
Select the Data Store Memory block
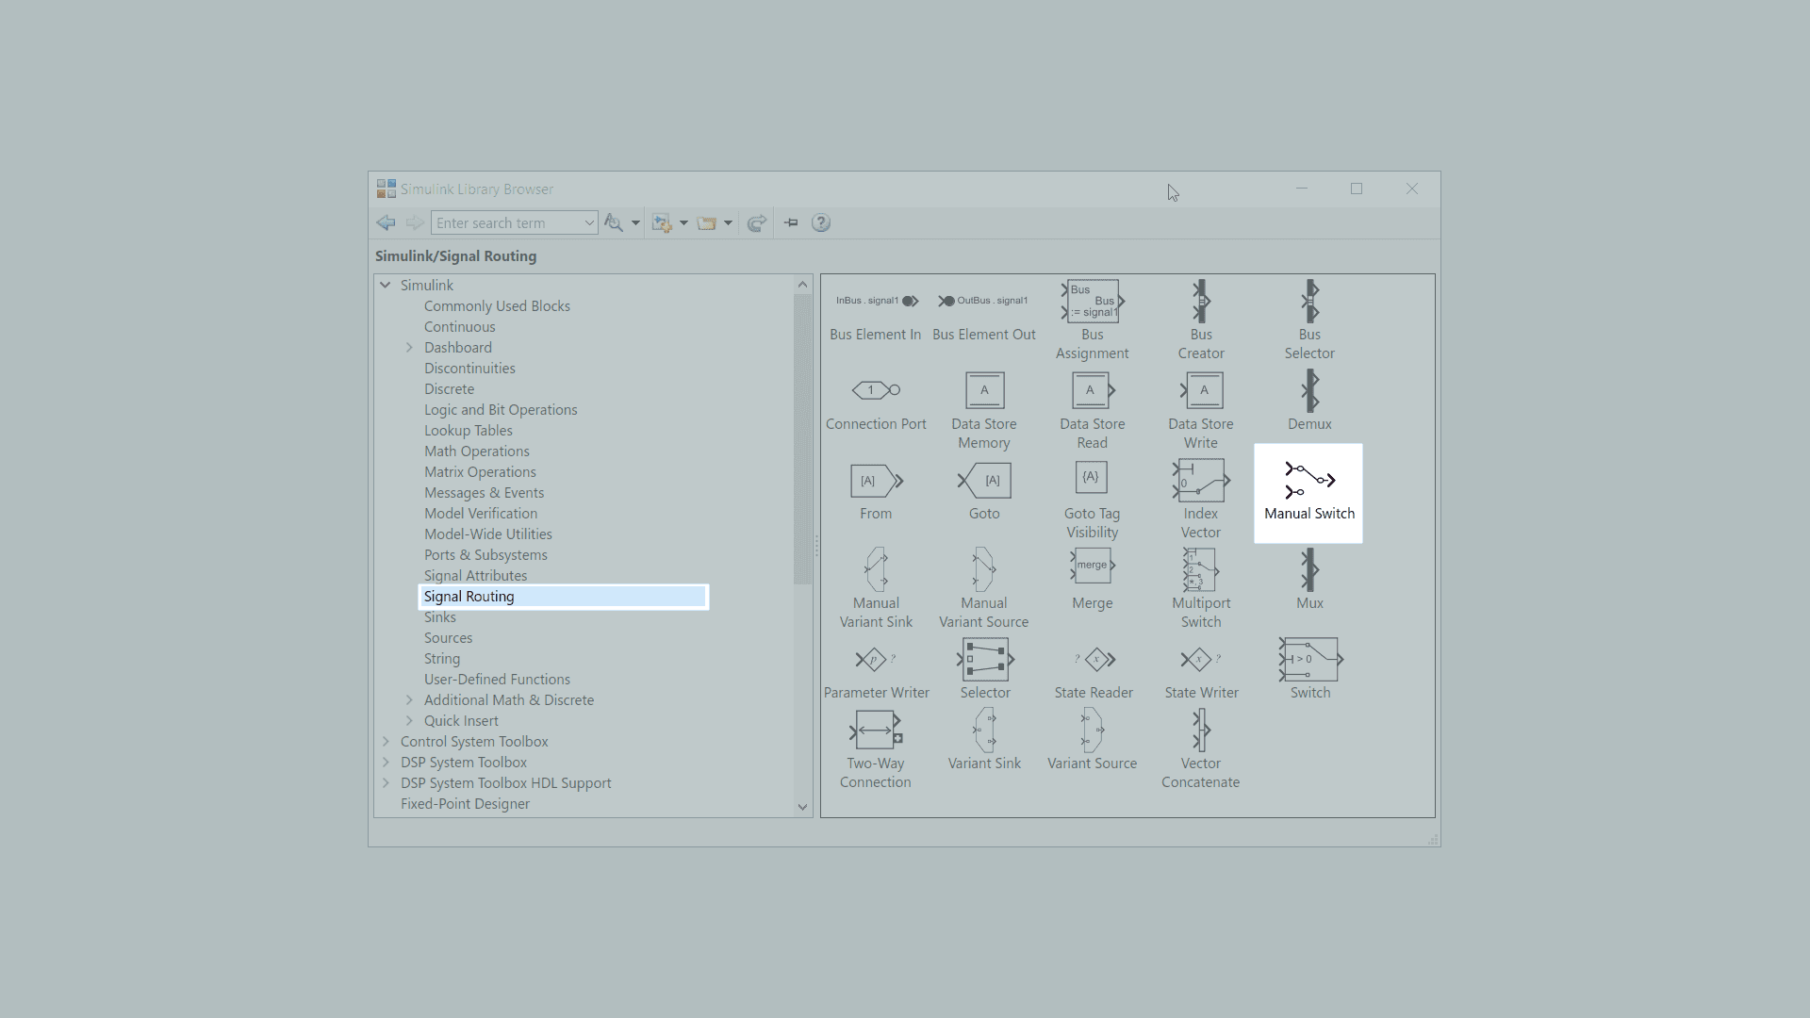pos(984,390)
